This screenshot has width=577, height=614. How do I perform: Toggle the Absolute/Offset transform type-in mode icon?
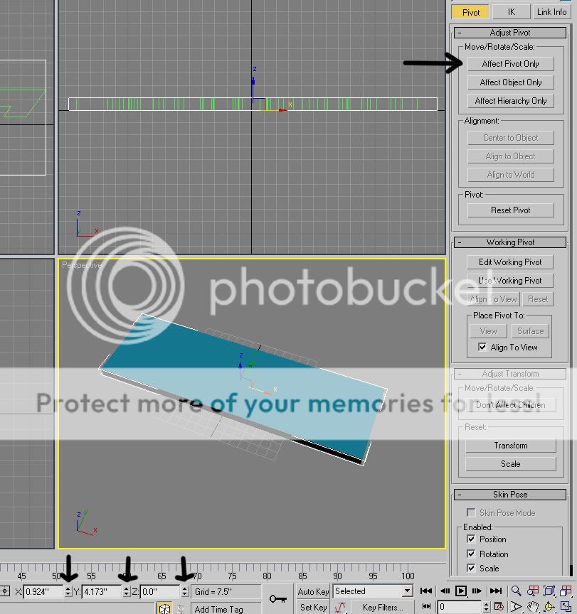click(5, 591)
